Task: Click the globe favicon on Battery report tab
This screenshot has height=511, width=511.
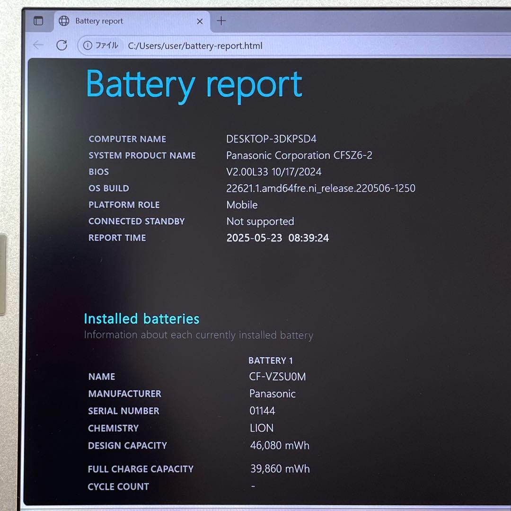Action: pyautogui.click(x=64, y=21)
